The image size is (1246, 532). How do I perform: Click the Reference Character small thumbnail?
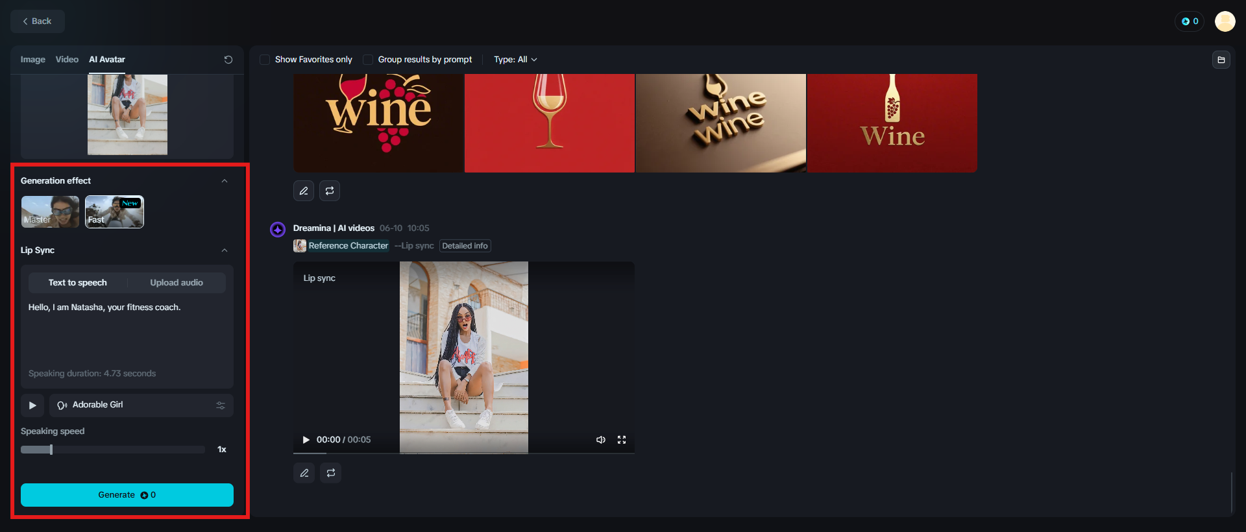(x=300, y=246)
